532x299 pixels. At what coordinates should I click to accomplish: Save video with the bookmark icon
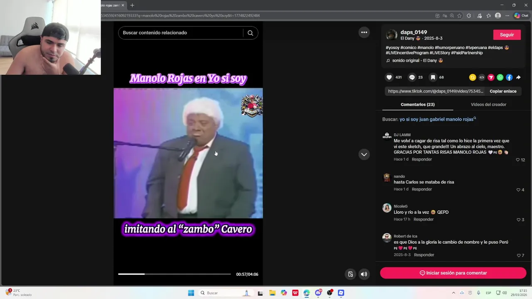coord(433,77)
